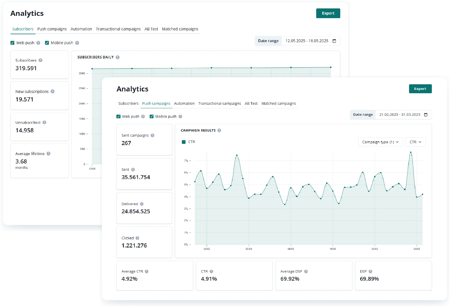Image resolution: width=450 pixels, height=307 pixels.
Task: Switch to Subscribers tab in front window
Action: (x=128, y=103)
